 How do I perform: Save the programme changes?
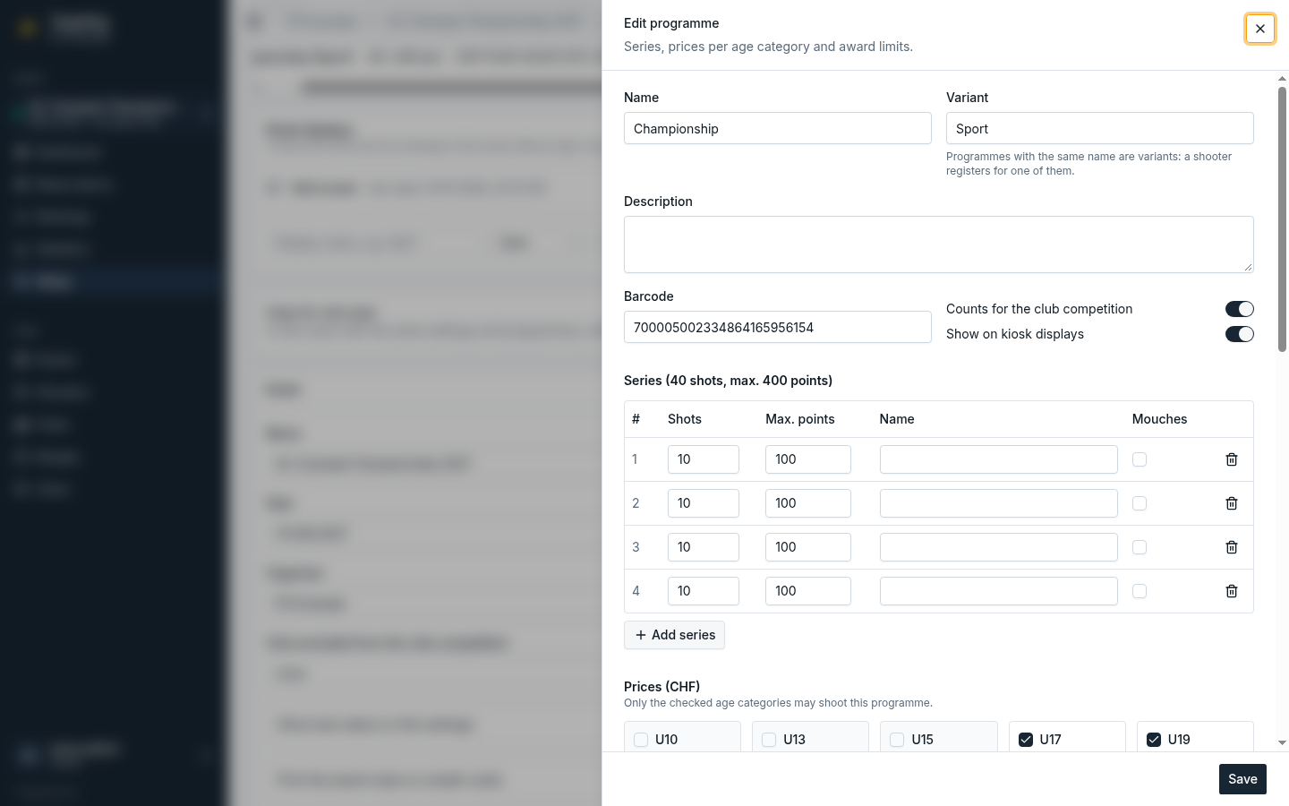(1242, 779)
